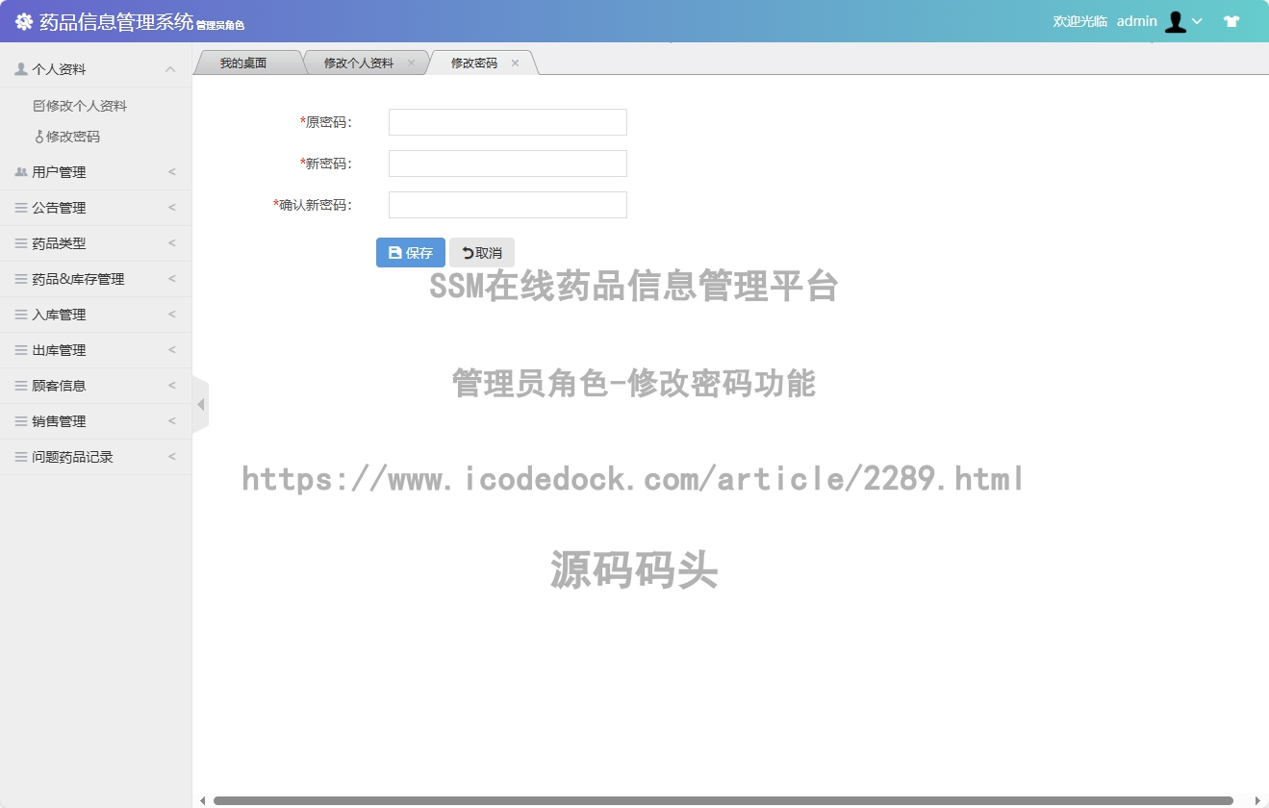Click the 个人资料 person icon
Screen dimensions: 1269x808
tap(21, 69)
